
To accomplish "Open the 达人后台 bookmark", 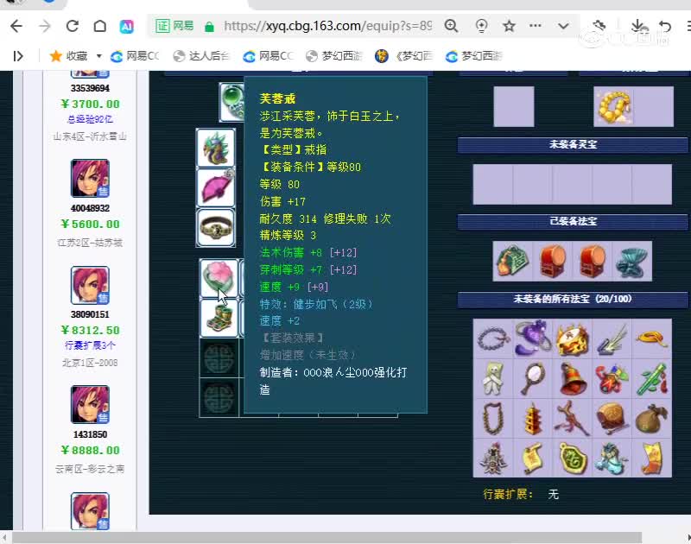I will point(201,56).
